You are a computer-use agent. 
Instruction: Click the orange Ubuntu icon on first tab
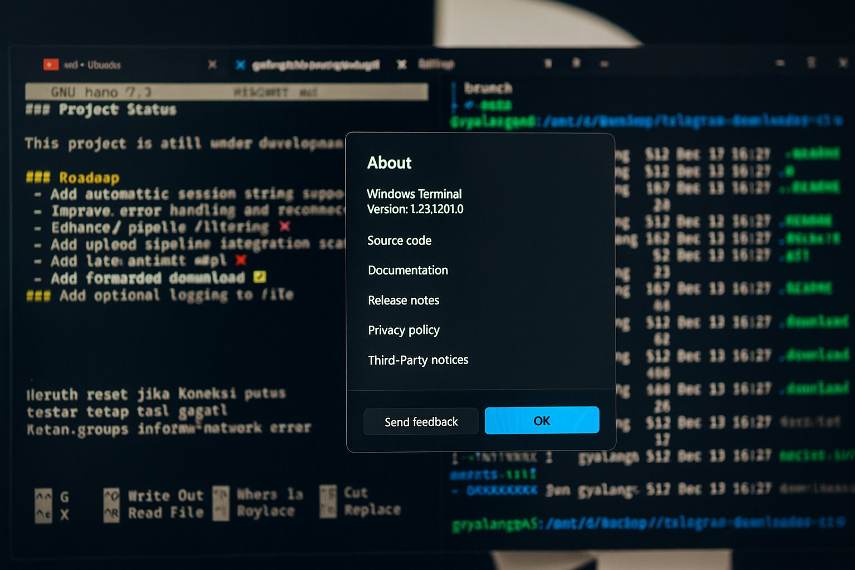coord(51,65)
